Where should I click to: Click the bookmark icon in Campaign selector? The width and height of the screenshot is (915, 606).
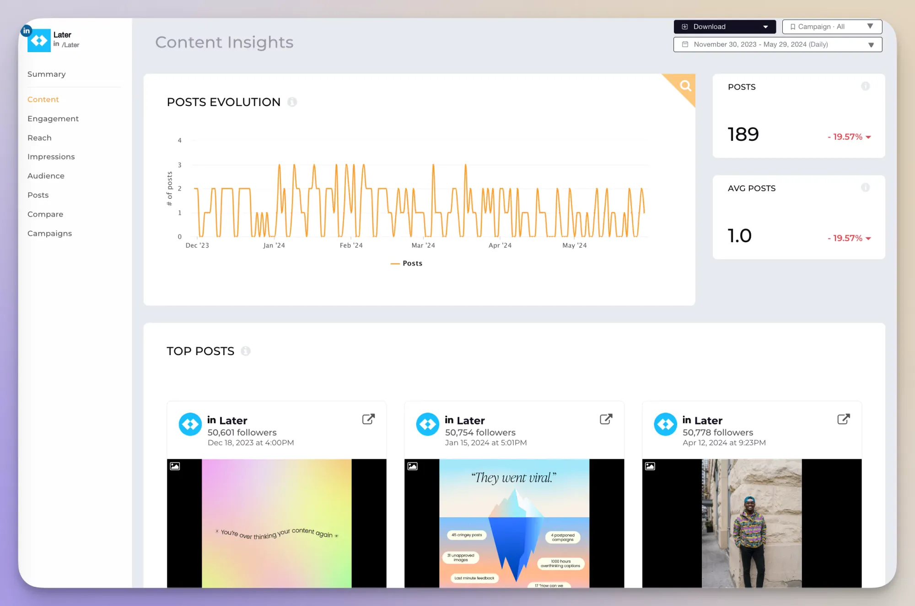(793, 27)
